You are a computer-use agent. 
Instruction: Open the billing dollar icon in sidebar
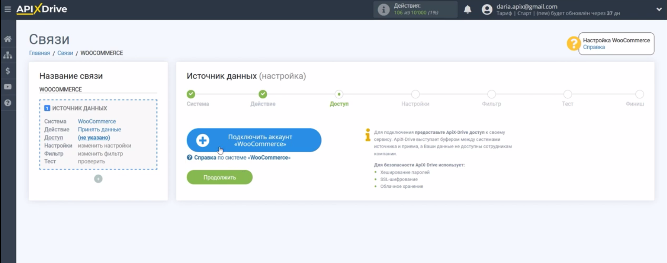(x=8, y=71)
